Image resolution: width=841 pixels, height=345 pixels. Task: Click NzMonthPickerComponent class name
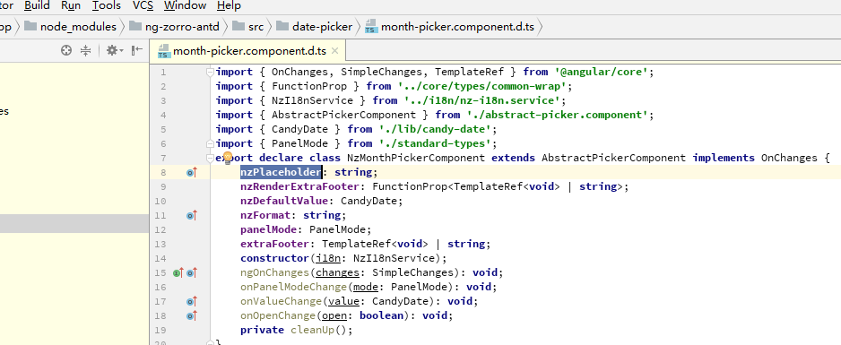click(416, 158)
